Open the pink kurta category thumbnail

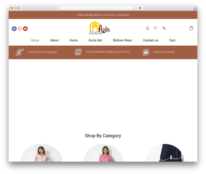click(103, 153)
